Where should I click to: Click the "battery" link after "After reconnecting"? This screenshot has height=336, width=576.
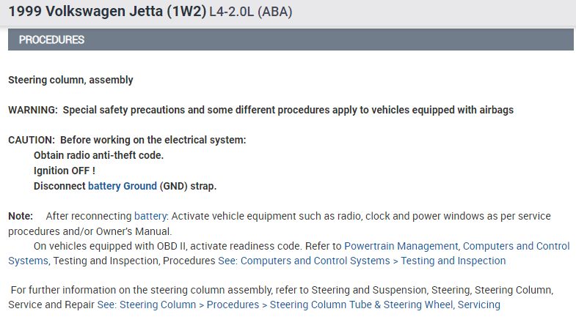pos(151,217)
